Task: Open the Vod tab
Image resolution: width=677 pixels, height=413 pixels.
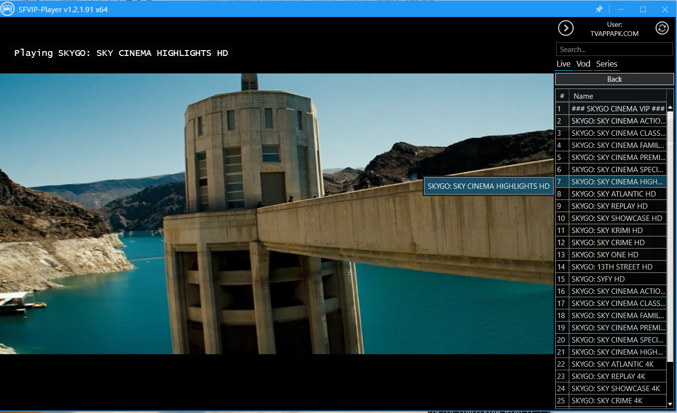Action: coord(583,64)
